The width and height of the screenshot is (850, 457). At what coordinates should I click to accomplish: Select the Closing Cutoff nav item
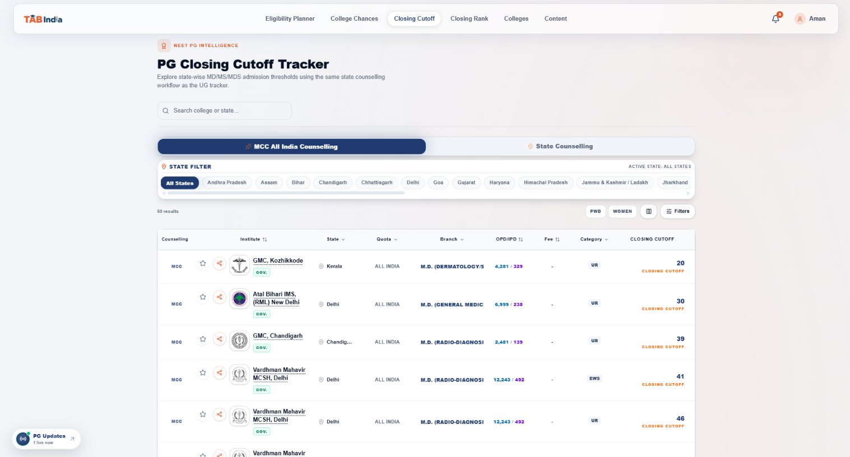pyautogui.click(x=414, y=18)
